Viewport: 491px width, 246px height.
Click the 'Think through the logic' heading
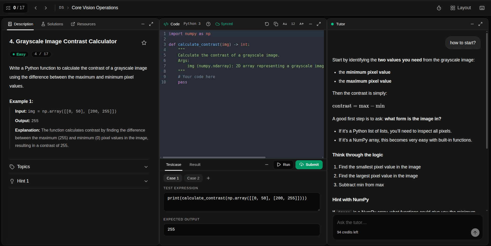coord(357,155)
